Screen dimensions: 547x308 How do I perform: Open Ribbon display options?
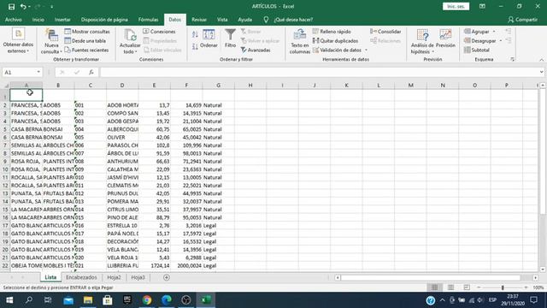click(482, 6)
